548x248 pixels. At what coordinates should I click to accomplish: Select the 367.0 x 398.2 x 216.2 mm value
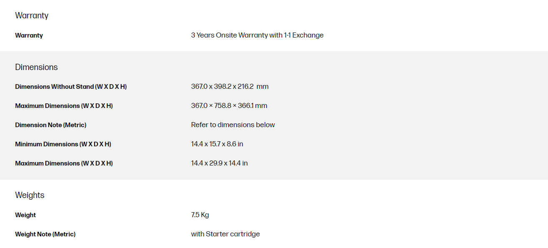click(x=229, y=87)
